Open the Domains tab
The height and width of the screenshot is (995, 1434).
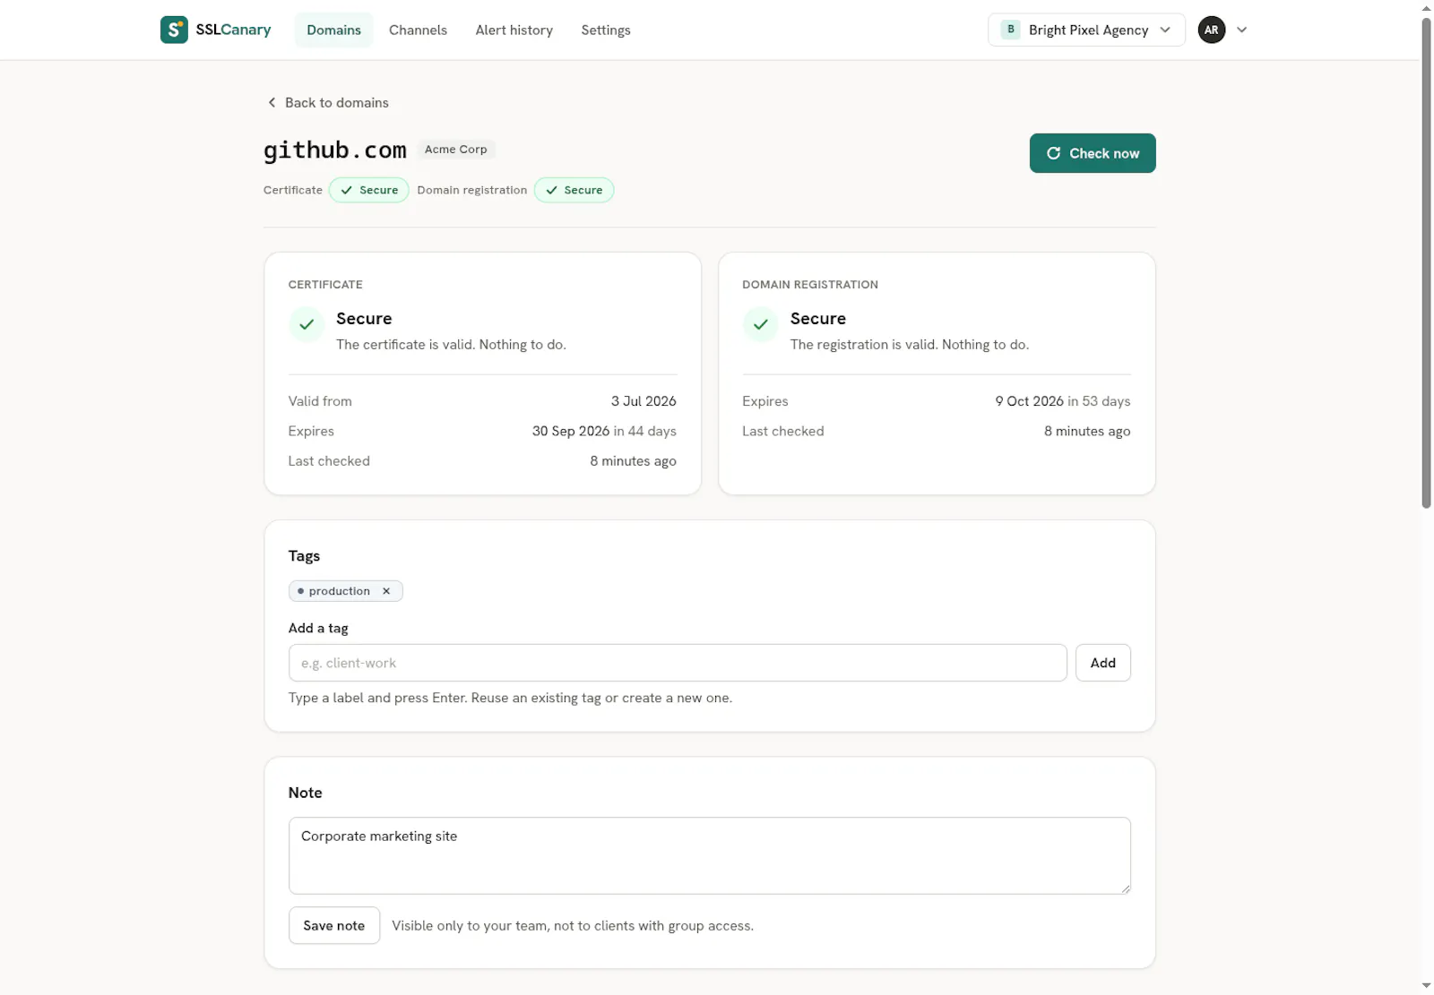coord(333,30)
